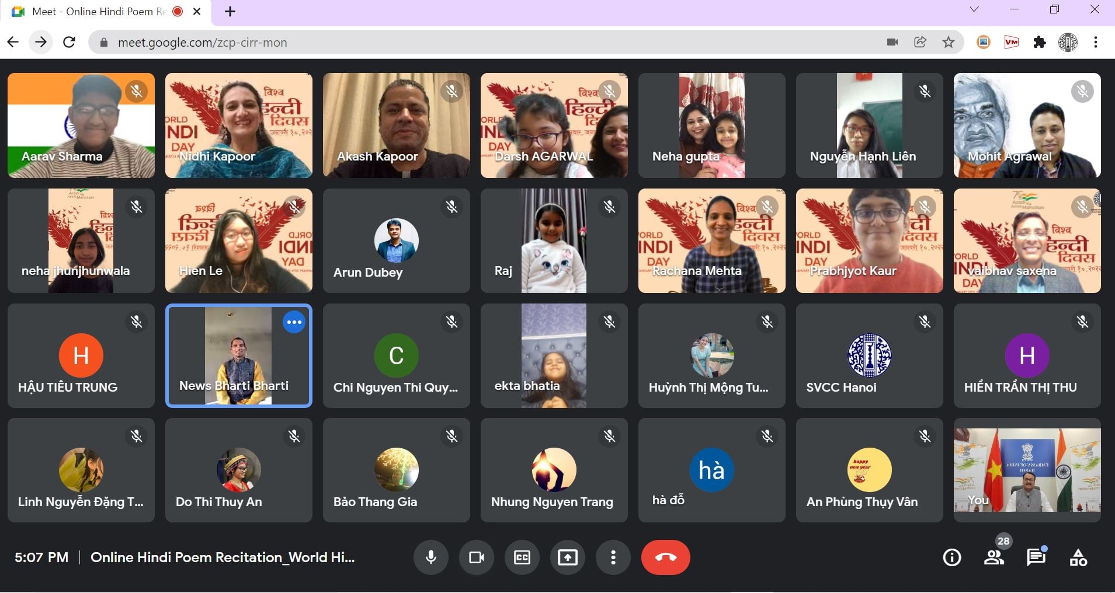Open options on News Bharti Bharti tile
This screenshot has height=593, width=1115.
294,322
